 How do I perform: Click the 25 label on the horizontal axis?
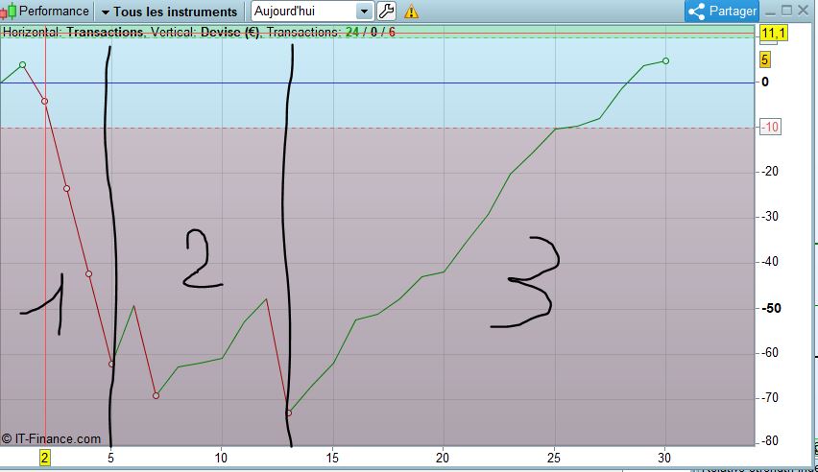tap(554, 458)
